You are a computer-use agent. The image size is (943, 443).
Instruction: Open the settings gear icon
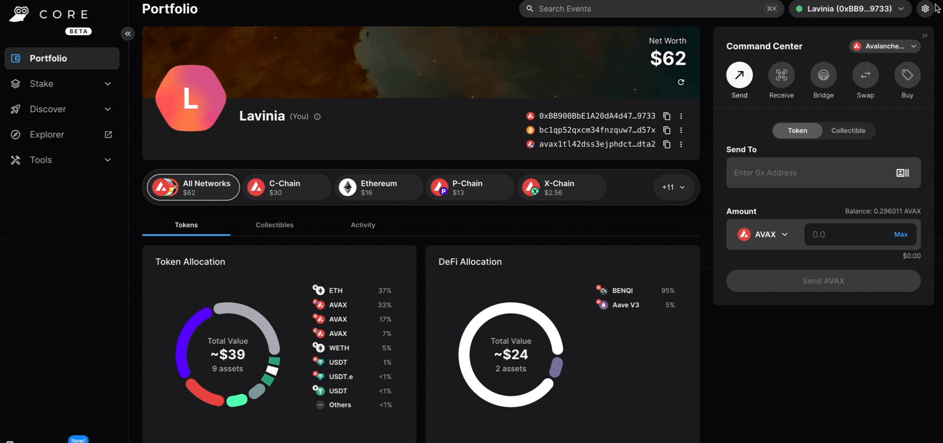click(925, 9)
